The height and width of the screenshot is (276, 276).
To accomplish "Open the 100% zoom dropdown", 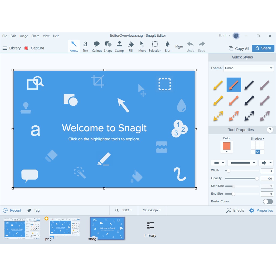I will tap(127, 210).
